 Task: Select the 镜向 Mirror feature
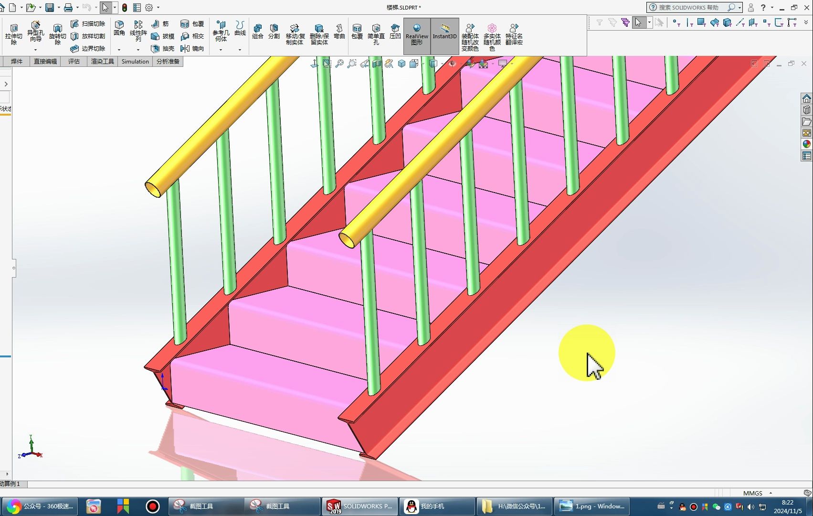(x=192, y=49)
